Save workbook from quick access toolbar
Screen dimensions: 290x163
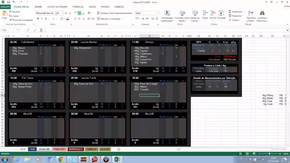[x=8, y=2]
